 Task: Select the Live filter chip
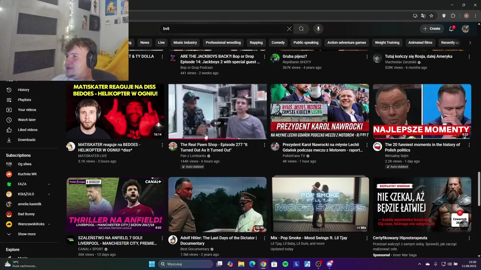[x=161, y=43]
